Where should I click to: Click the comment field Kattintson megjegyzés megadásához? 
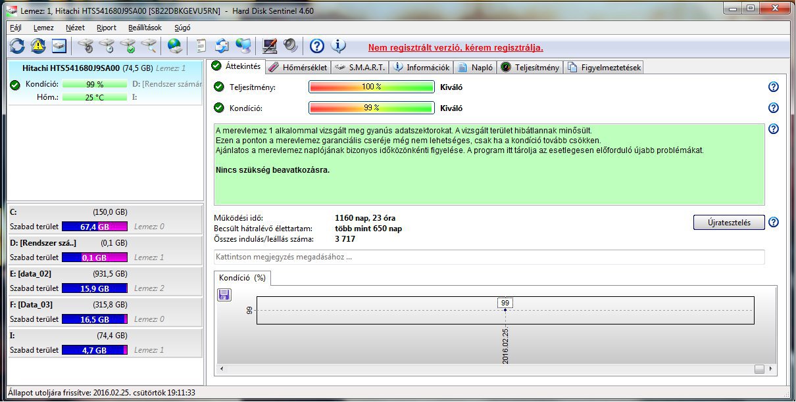pyautogui.click(x=489, y=257)
